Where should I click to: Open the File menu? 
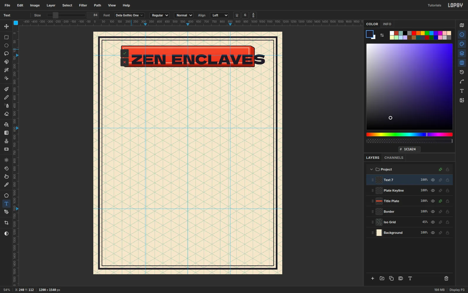(8, 5)
